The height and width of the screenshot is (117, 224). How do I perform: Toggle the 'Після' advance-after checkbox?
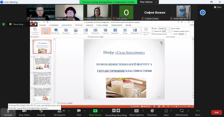click(172, 34)
